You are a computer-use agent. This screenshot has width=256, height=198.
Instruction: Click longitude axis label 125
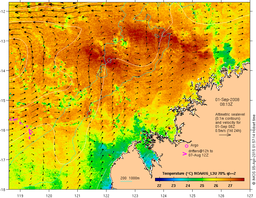pyautogui.click(x=193, y=196)
